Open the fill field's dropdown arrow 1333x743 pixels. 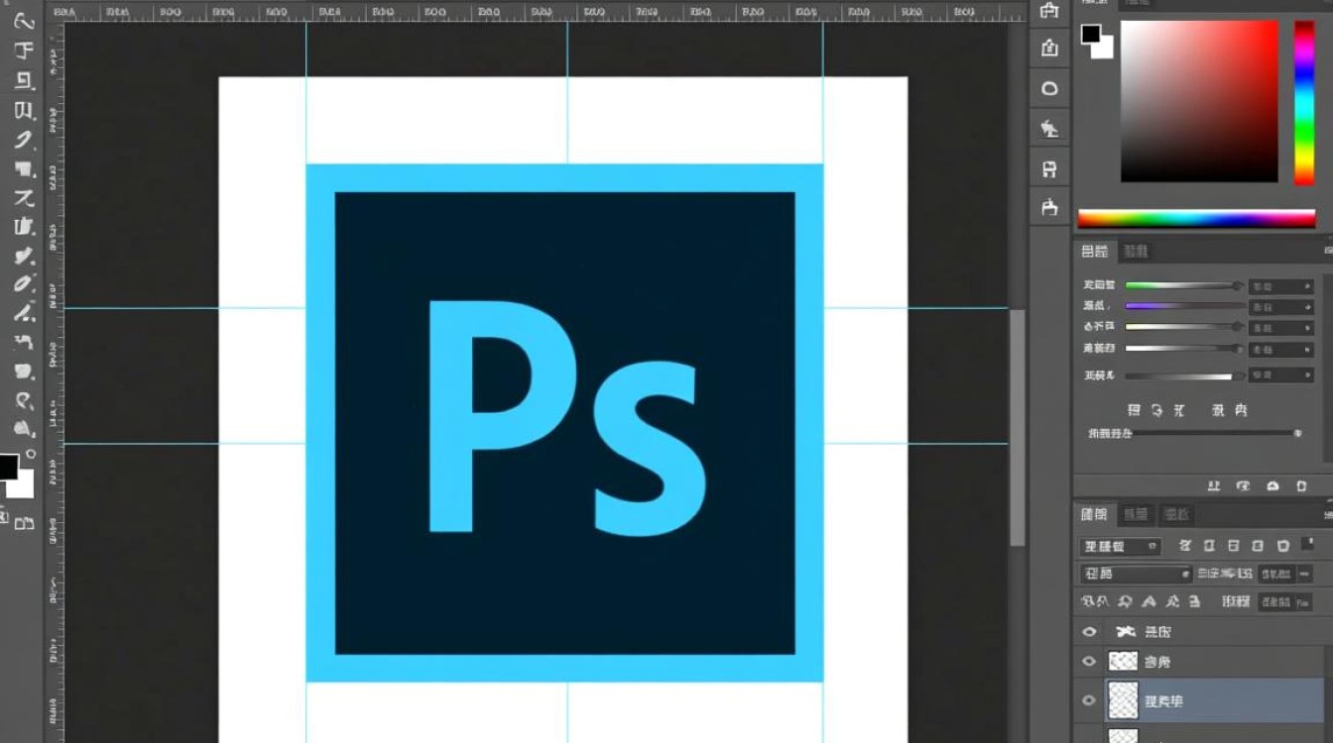pyautogui.click(x=1305, y=602)
